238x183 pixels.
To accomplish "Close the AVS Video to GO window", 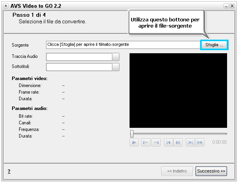I will (x=232, y=6).
